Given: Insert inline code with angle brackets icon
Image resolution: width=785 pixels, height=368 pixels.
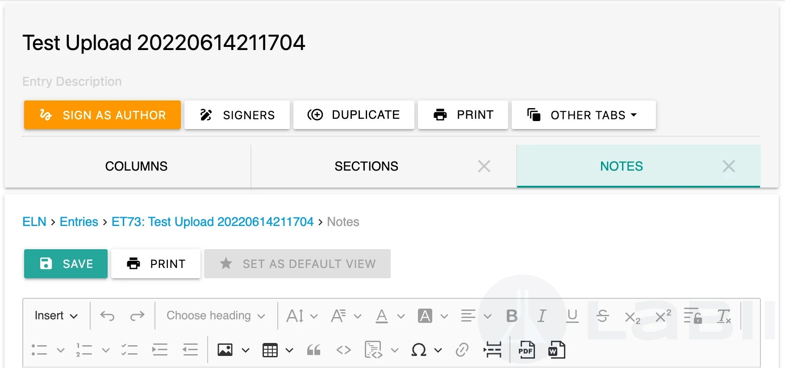Looking at the screenshot, I should pyautogui.click(x=343, y=350).
